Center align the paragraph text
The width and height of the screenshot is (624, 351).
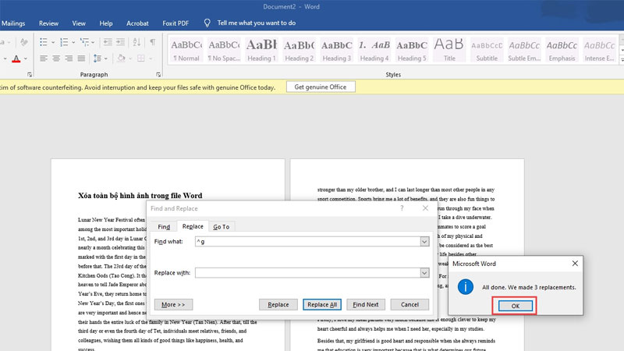click(57, 59)
